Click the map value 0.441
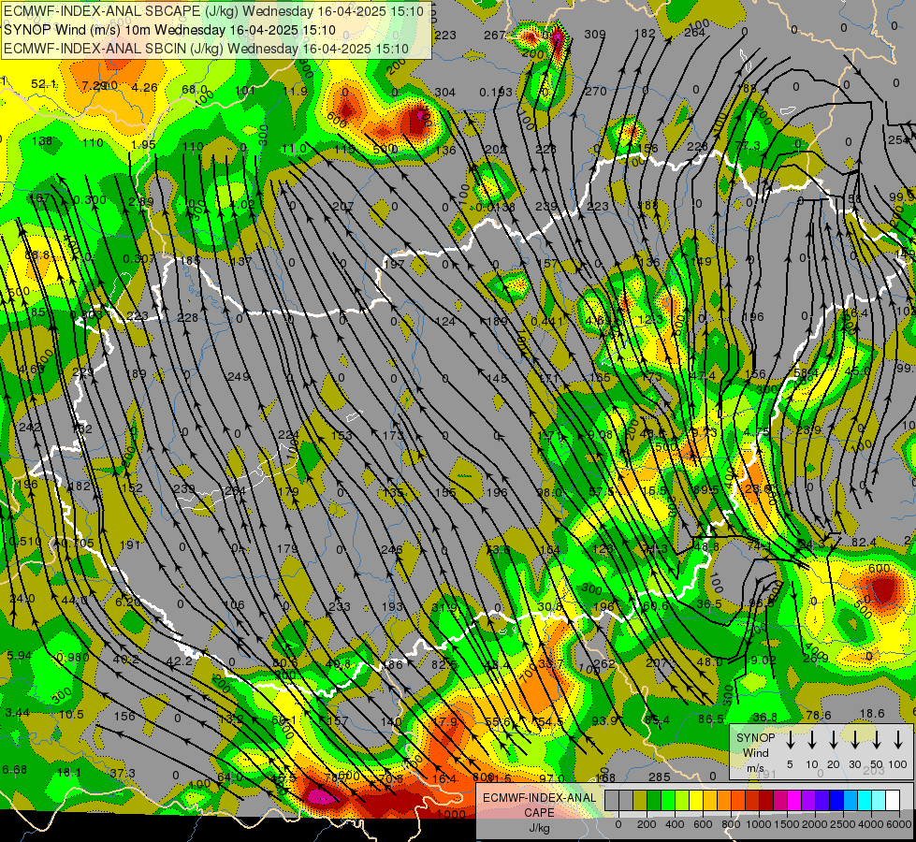The image size is (916, 842). pos(547,322)
